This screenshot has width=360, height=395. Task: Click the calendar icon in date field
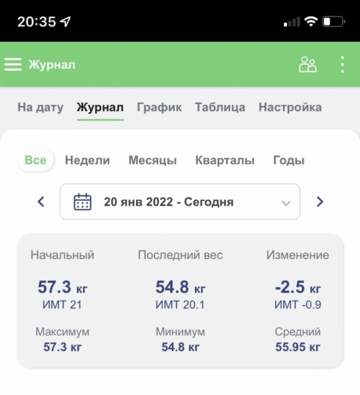pos(83,202)
